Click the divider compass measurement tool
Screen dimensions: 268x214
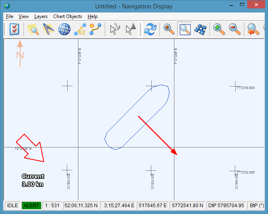[x=48, y=29]
